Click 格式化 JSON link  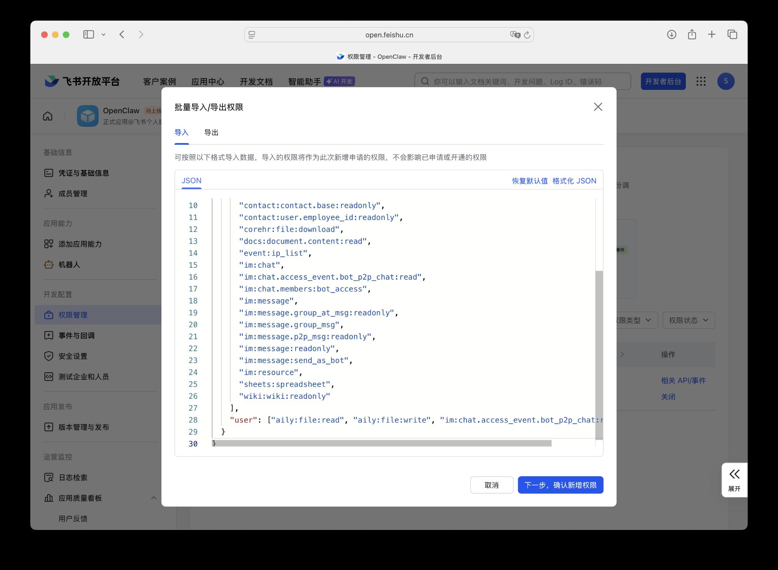pos(574,181)
